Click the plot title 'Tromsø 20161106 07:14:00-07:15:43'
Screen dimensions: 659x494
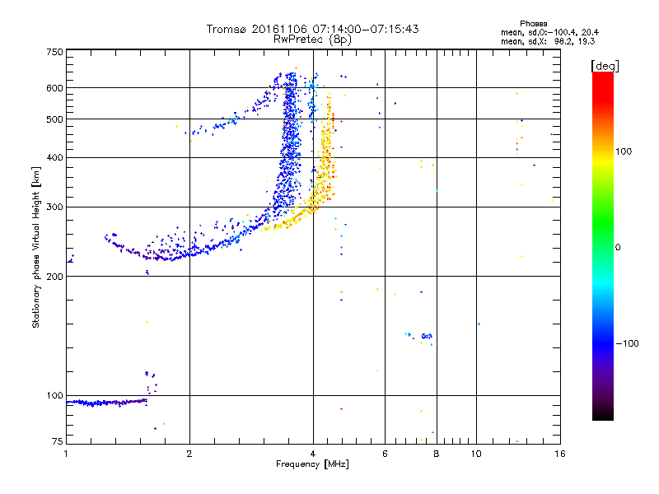[x=312, y=29]
